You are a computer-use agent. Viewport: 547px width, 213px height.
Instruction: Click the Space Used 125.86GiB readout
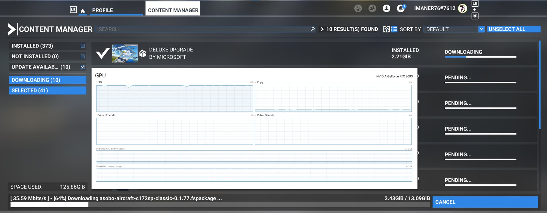pos(48,187)
